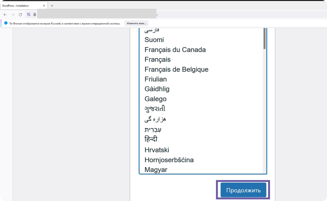Image resolution: width=327 pixels, height=201 pixels.
Task: Select Gàidhlig language option
Action: pos(157,89)
